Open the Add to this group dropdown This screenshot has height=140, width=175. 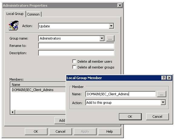[x=163, y=102]
